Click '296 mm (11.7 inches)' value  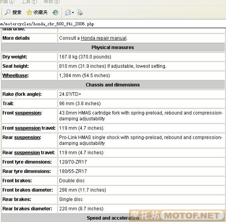coord(82,190)
